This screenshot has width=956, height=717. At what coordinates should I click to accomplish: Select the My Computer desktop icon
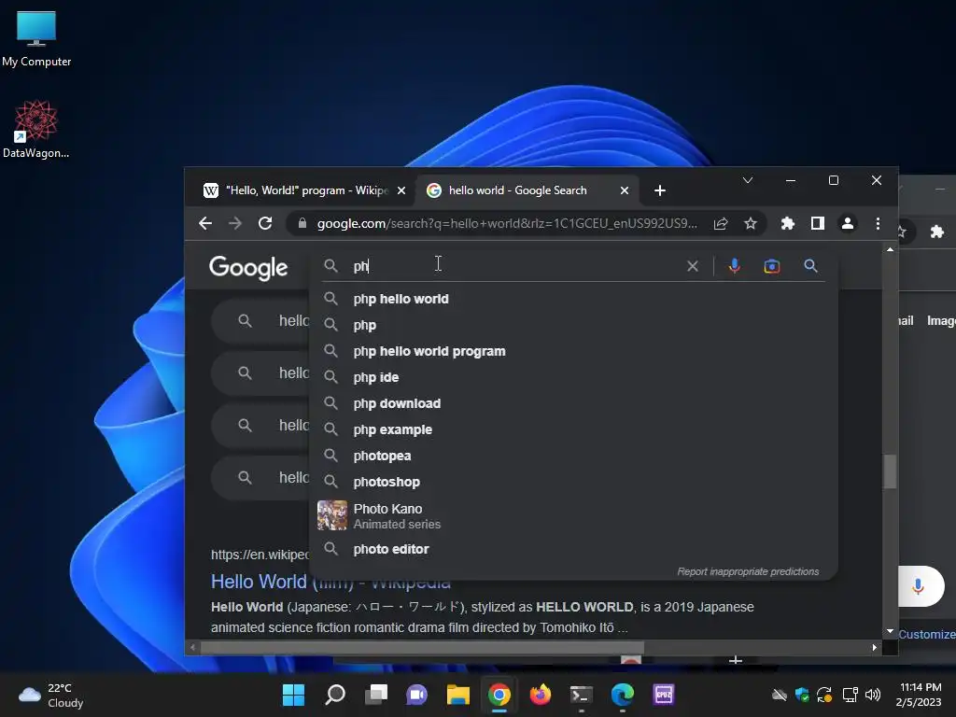point(36,39)
